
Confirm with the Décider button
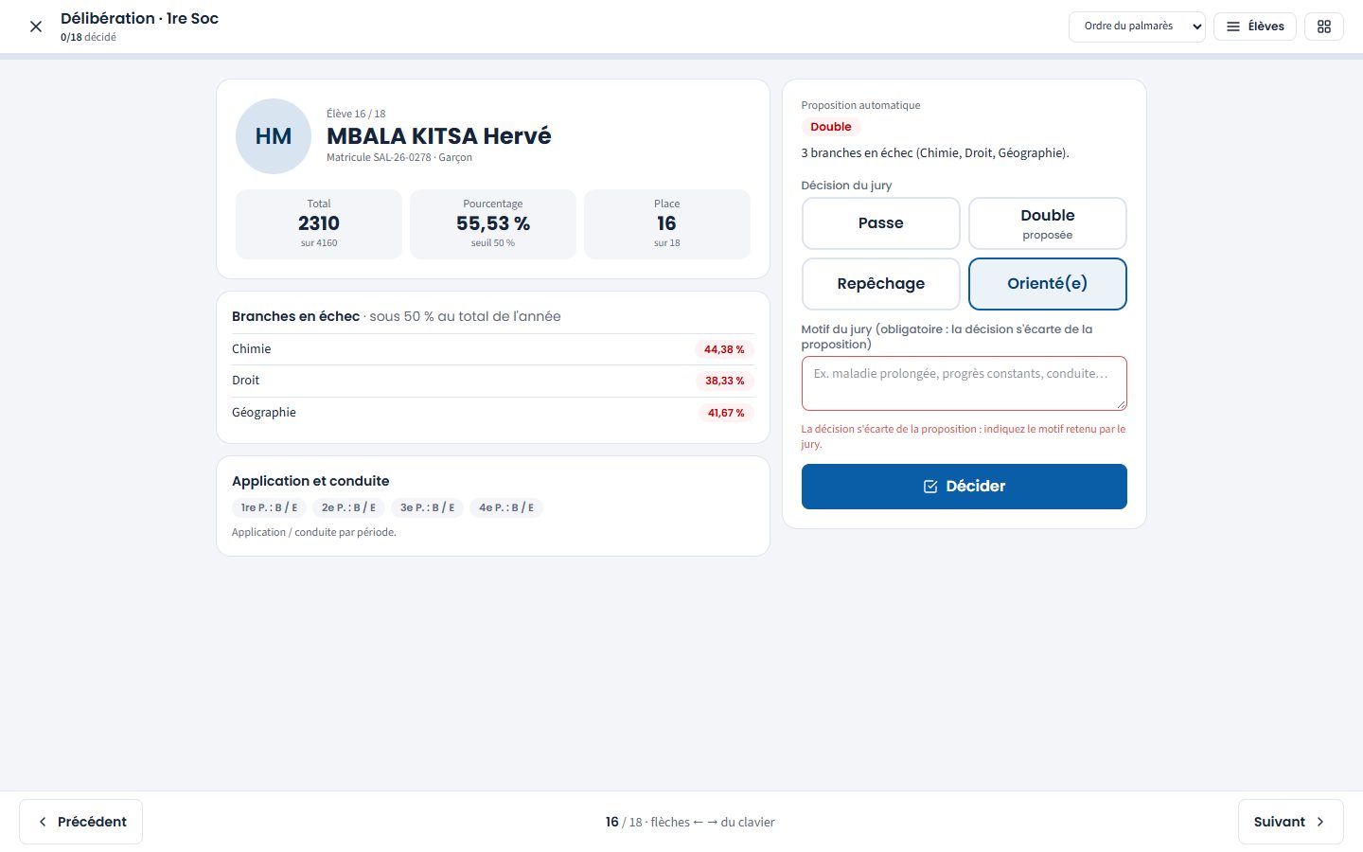tap(965, 487)
